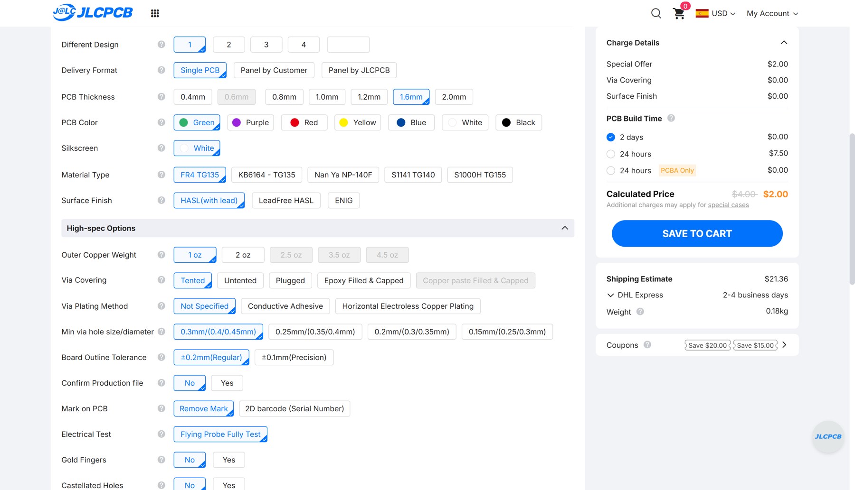Select the 2 days build time option
855x490 pixels.
pos(611,137)
